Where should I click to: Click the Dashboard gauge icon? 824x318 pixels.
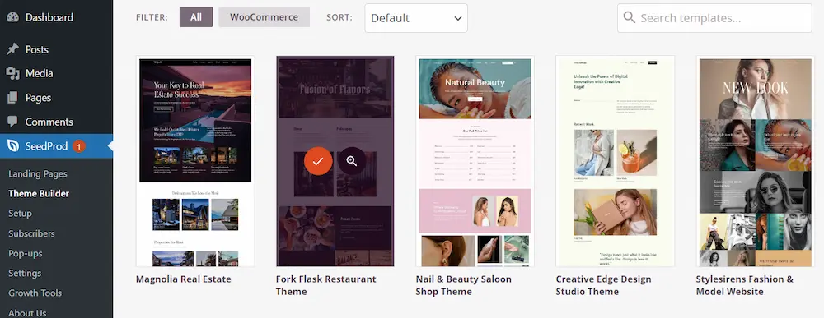coord(12,17)
